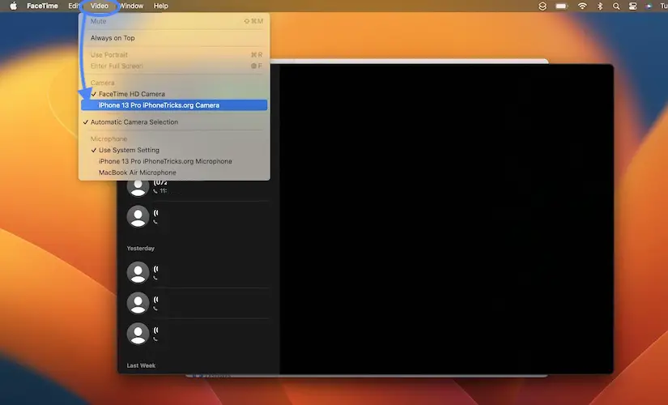The image size is (668, 405).
Task: Open the Apple menu
Action: 13,6
